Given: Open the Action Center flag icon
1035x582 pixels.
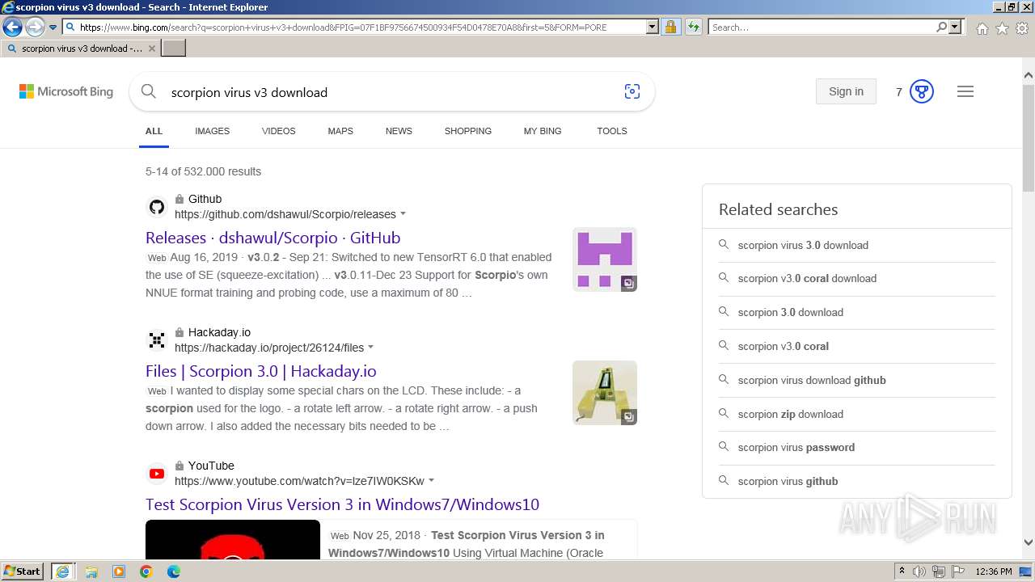Looking at the screenshot, I should 957,571.
